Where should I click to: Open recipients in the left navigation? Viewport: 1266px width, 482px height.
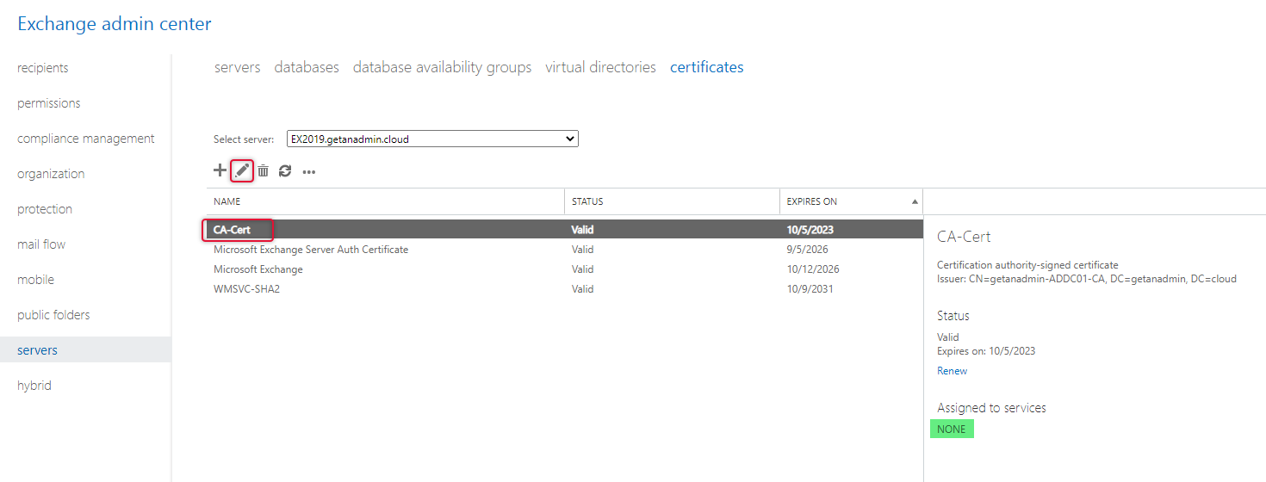pyautogui.click(x=43, y=68)
